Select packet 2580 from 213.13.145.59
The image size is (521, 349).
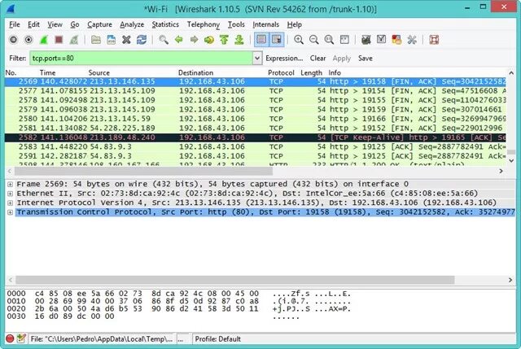pos(255,119)
